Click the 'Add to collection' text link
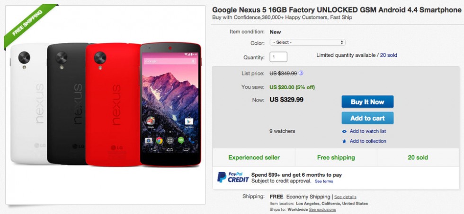464x214 pixels. pos(368,141)
